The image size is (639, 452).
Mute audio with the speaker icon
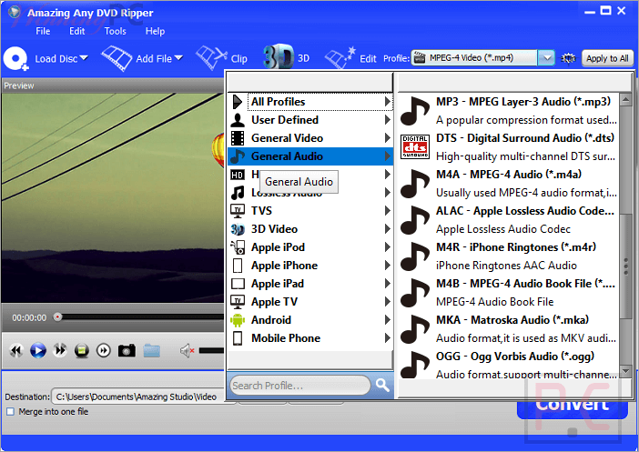[187, 350]
